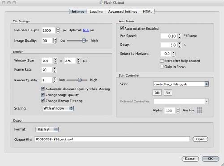This screenshot has height=166, width=224.
Task: Open the Advanced Settings tab
Action: coord(123,12)
